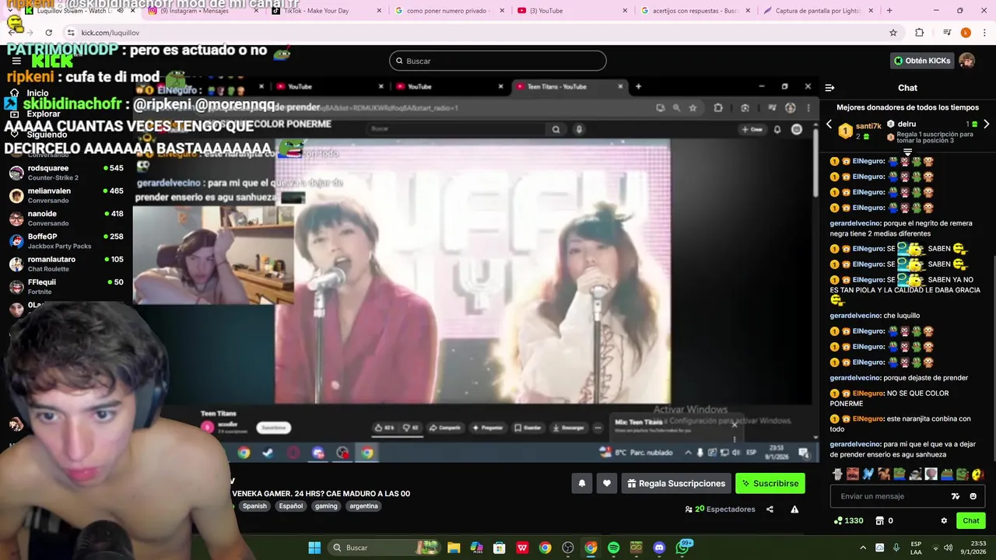Open WPS Office from taskbar
The width and height of the screenshot is (996, 560).
click(522, 548)
